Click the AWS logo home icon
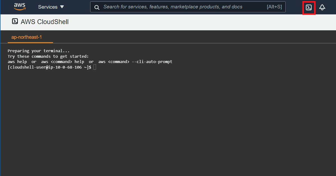The height and width of the screenshot is (176, 336). [x=20, y=7]
